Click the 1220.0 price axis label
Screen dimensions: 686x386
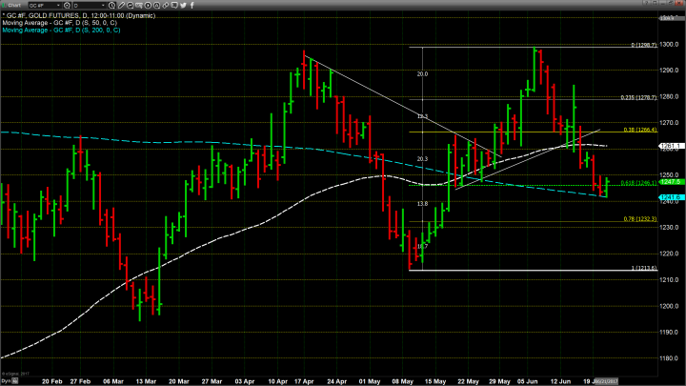pos(670,254)
